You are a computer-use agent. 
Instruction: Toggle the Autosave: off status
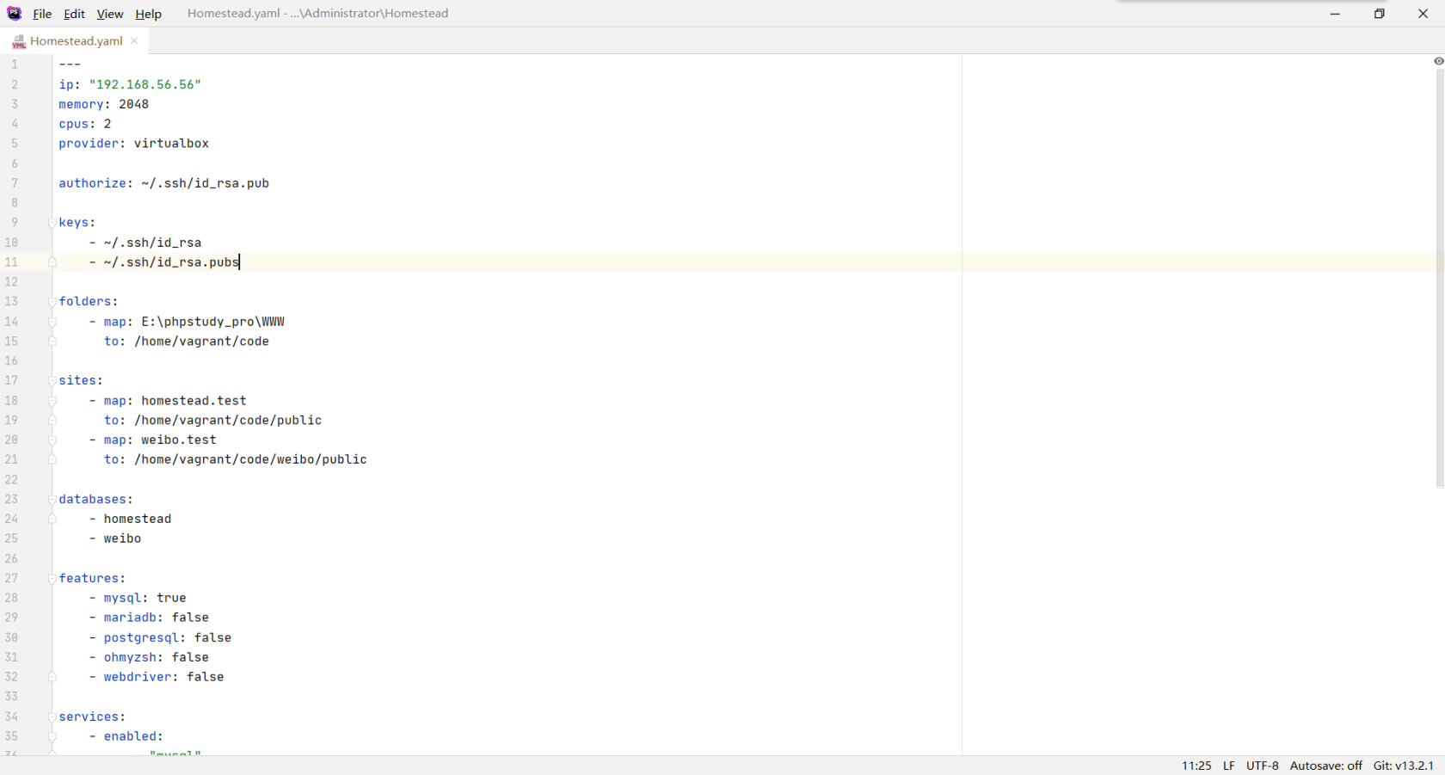click(1325, 766)
